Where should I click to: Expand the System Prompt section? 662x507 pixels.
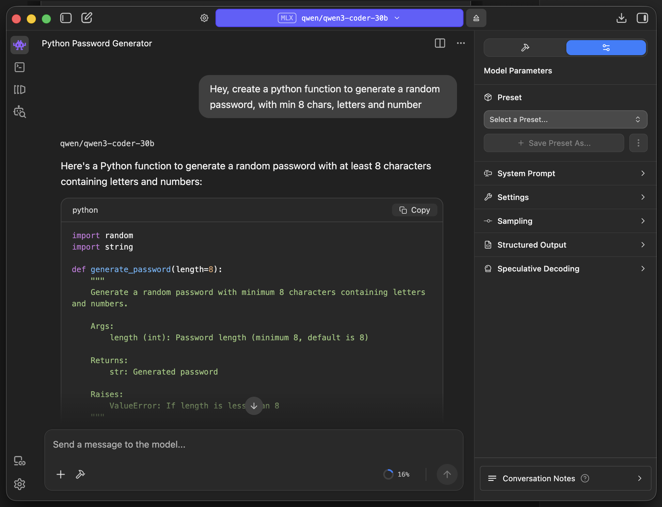565,173
